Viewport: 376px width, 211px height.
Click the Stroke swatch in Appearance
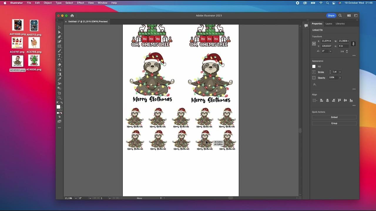tap(314, 72)
